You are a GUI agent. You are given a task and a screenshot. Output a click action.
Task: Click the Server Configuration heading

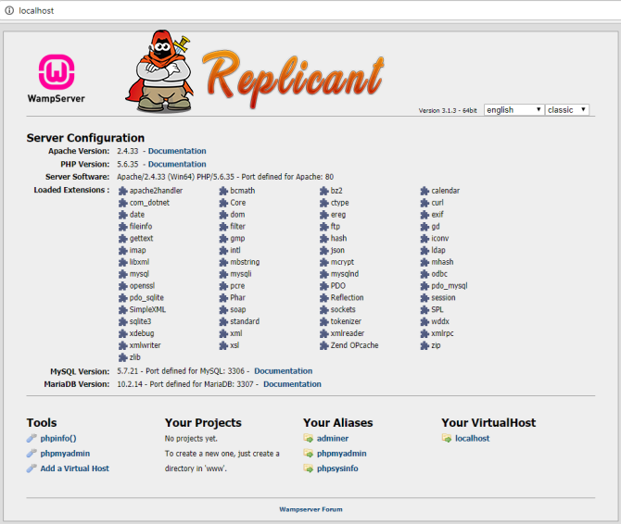tap(85, 138)
